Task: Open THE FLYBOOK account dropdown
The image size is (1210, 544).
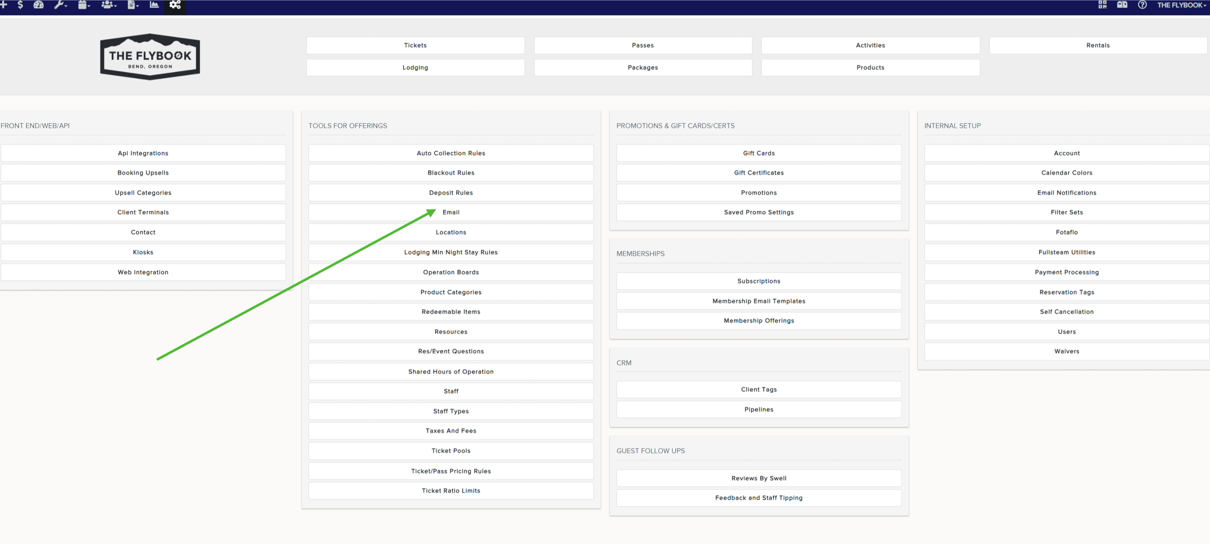Action: [1181, 5]
